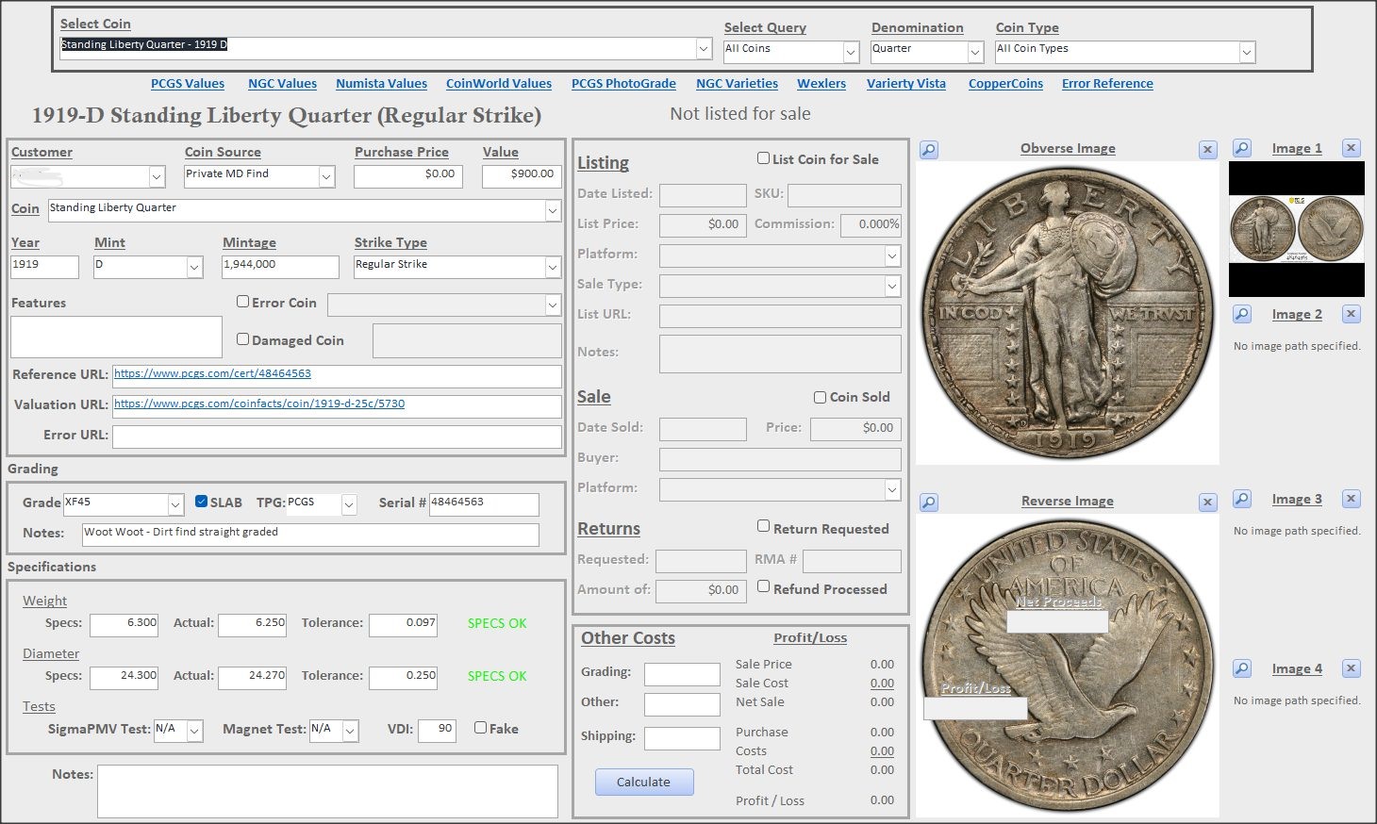Open magnifier icon beside Image 1
Image resolution: width=1377 pixels, height=824 pixels.
(x=1242, y=148)
